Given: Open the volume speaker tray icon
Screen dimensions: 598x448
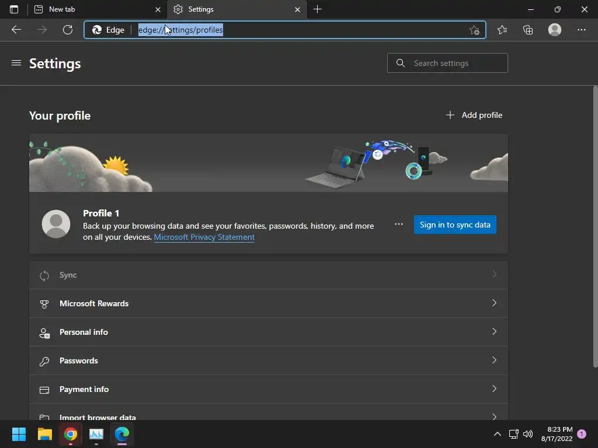Looking at the screenshot, I should coord(528,434).
